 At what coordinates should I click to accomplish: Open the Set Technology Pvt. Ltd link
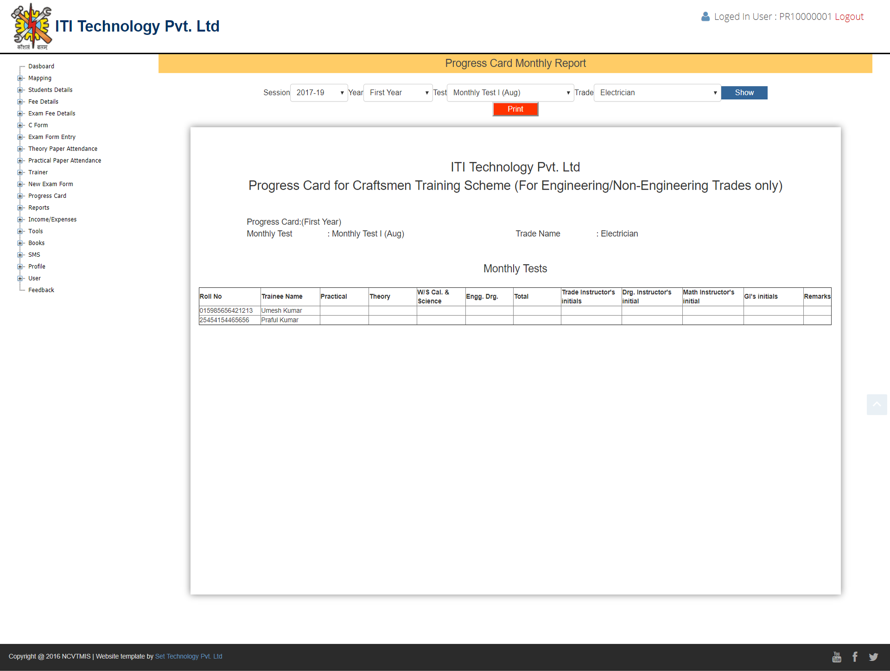(x=188, y=656)
